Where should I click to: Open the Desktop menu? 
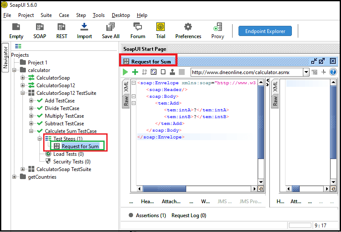coord(121,15)
